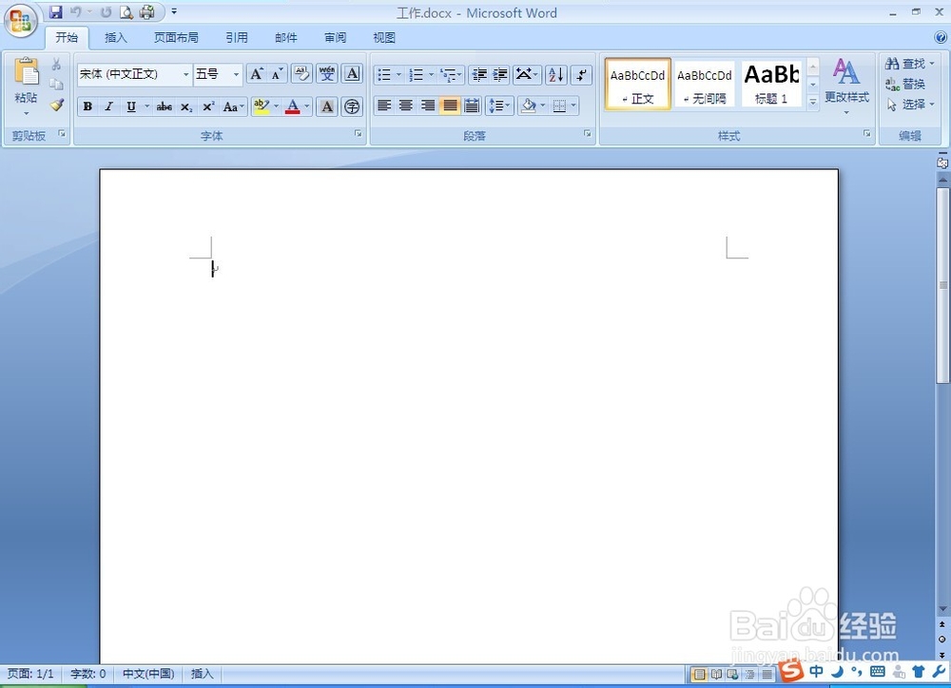Cut selection with the scissors icon
The width and height of the screenshot is (951, 688).
click(56, 64)
